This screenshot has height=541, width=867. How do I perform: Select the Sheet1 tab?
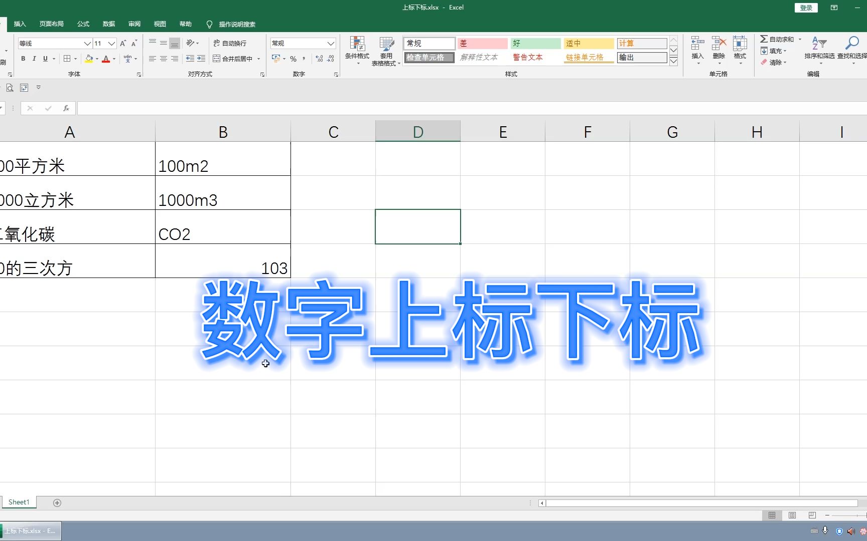pos(19,502)
